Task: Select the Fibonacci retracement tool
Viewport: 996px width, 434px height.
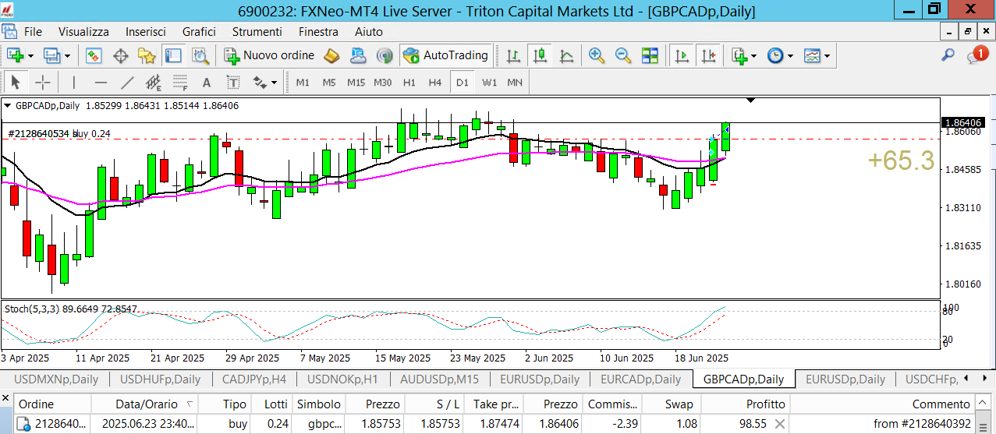Action: (x=180, y=82)
